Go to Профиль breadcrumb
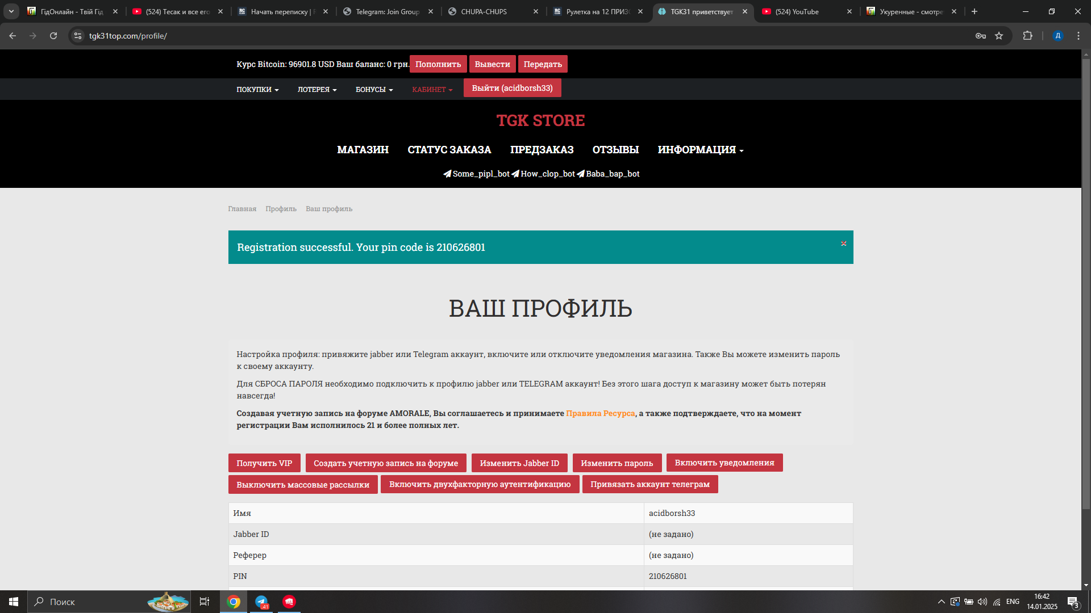Viewport: 1091px width, 613px height. tap(281, 209)
